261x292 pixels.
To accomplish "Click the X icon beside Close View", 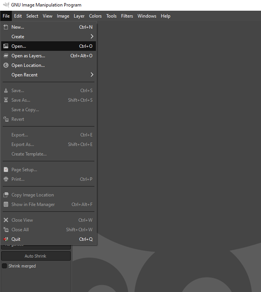I will [6, 220].
